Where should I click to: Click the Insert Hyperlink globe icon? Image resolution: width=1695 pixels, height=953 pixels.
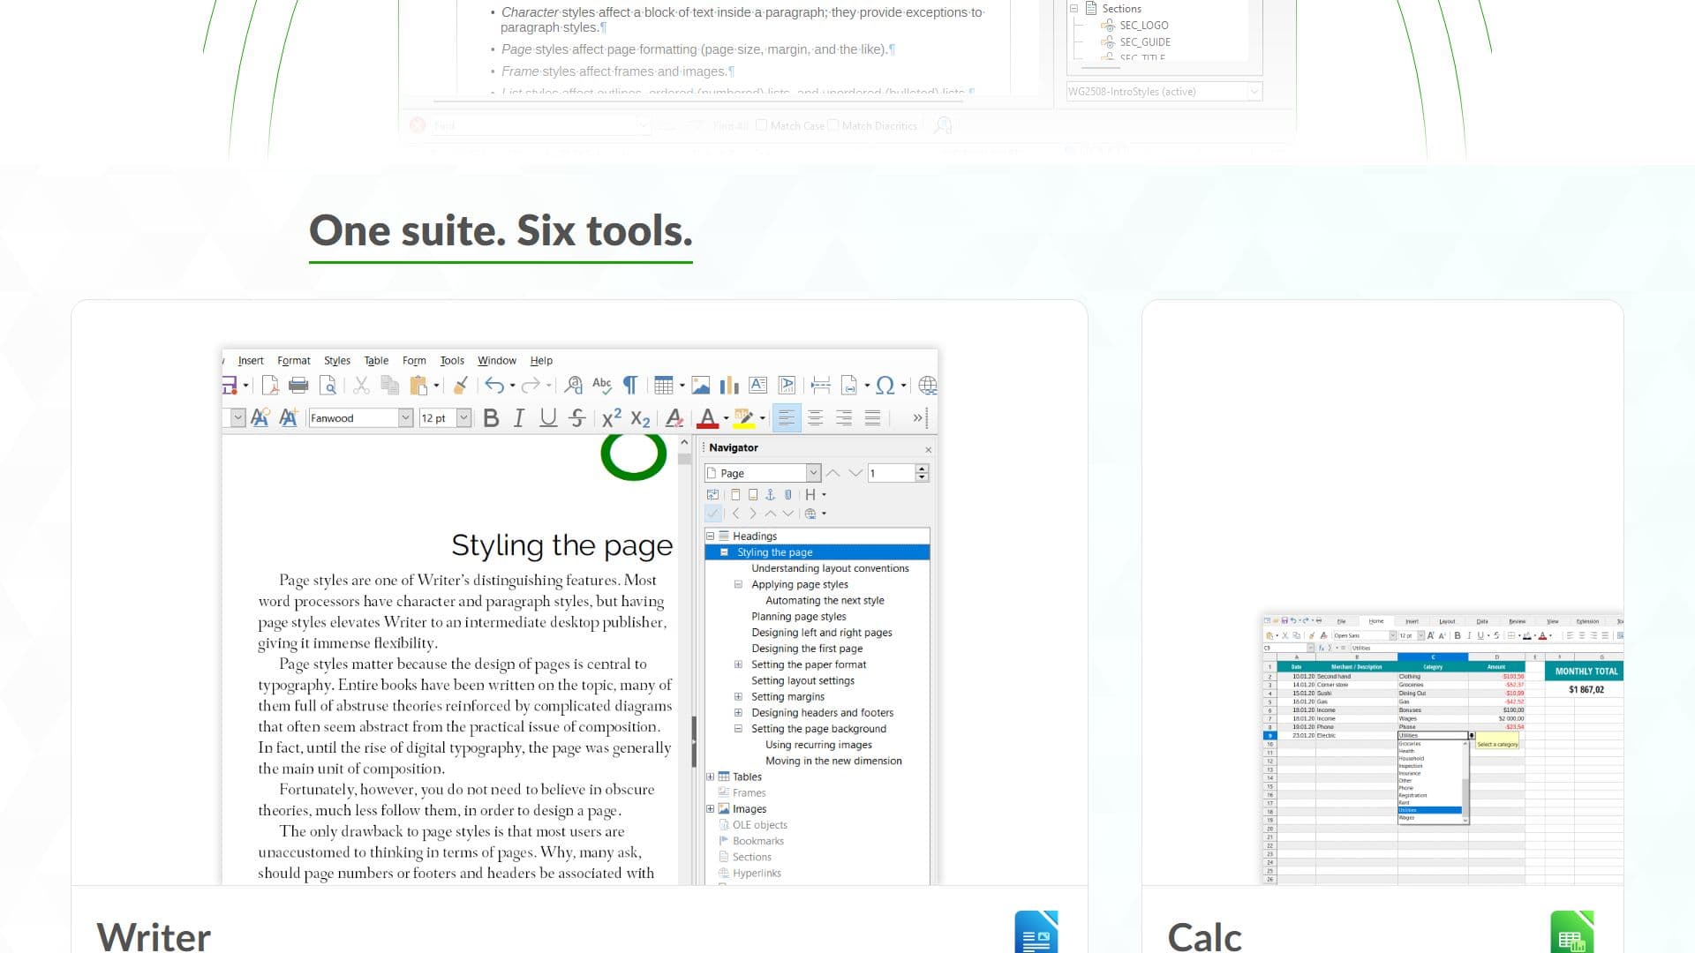pos(927,386)
